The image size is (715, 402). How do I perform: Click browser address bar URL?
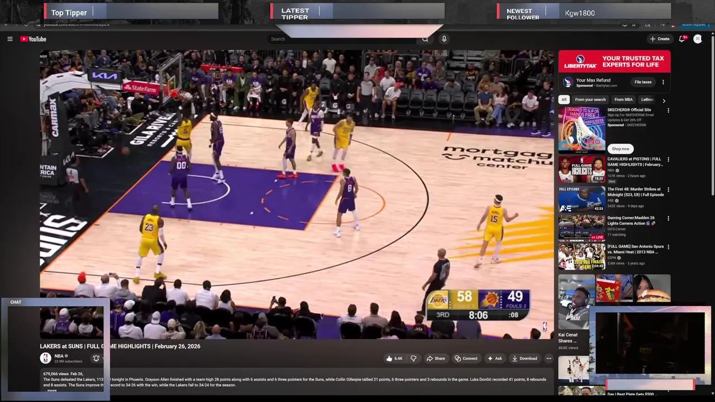pyautogui.click(x=77, y=25)
